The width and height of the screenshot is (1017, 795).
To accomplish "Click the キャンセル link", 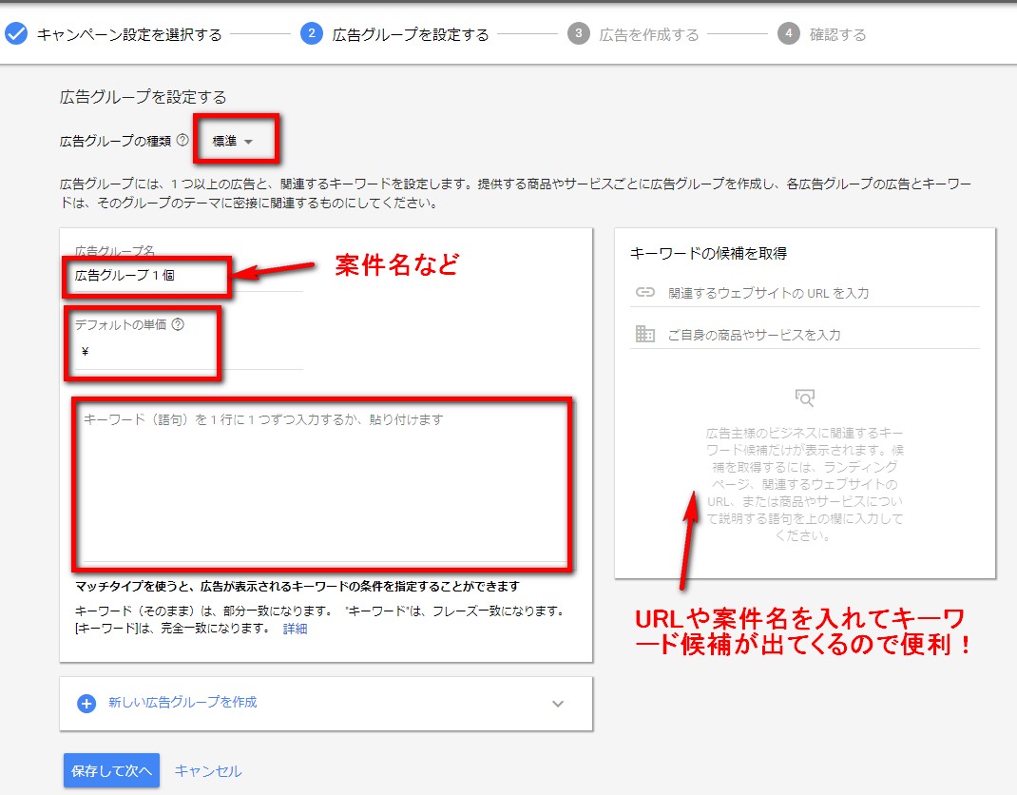I will click(208, 771).
